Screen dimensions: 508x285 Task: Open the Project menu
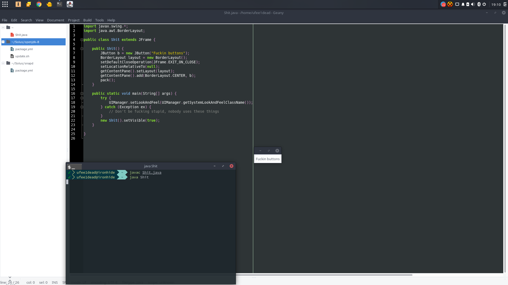tap(74, 20)
